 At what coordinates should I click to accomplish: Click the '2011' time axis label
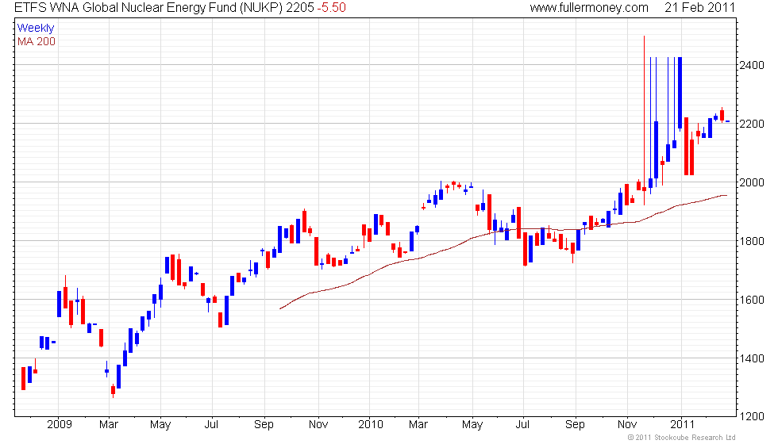[682, 424]
